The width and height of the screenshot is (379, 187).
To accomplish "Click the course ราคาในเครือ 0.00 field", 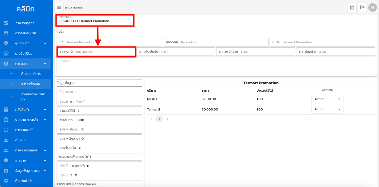I will 335,52.
